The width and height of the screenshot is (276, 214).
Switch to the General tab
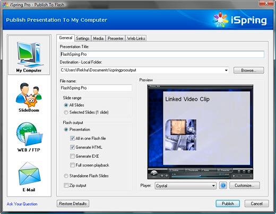click(x=66, y=38)
